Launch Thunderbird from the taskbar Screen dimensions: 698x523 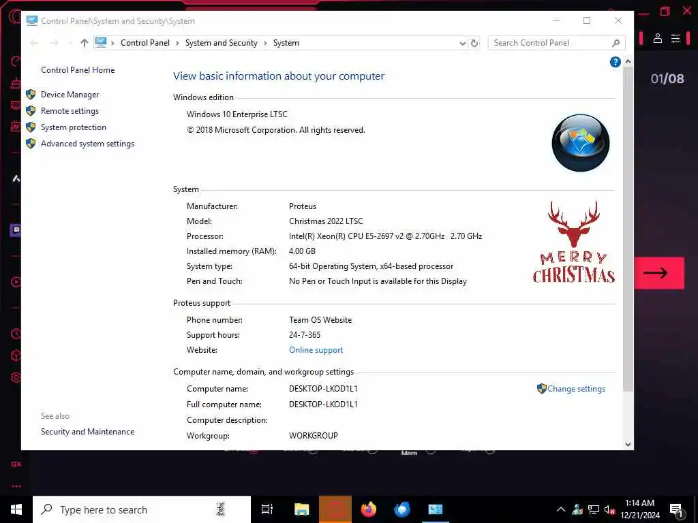402,509
